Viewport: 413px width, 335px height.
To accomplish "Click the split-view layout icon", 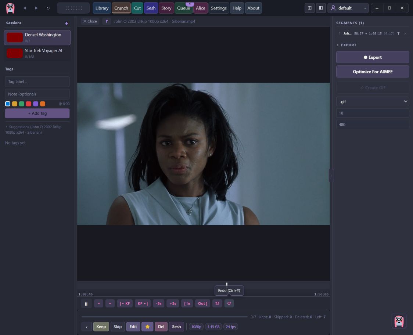I will 309,8.
